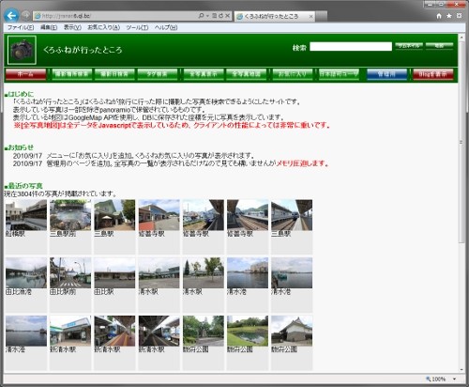Click the red ホーム navigation button

point(25,74)
